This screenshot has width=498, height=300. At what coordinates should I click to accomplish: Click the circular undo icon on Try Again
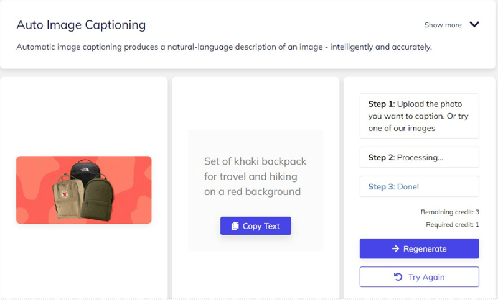(398, 277)
